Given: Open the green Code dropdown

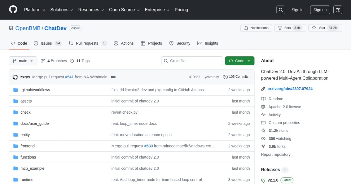Looking at the screenshot, I should pyautogui.click(x=240, y=61).
